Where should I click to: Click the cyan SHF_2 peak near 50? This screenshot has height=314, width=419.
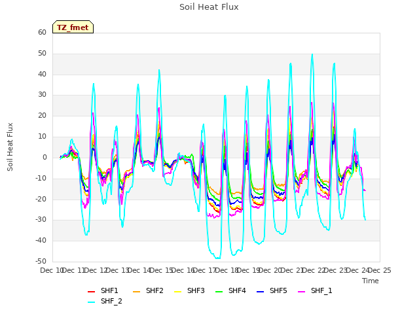[x=312, y=54]
